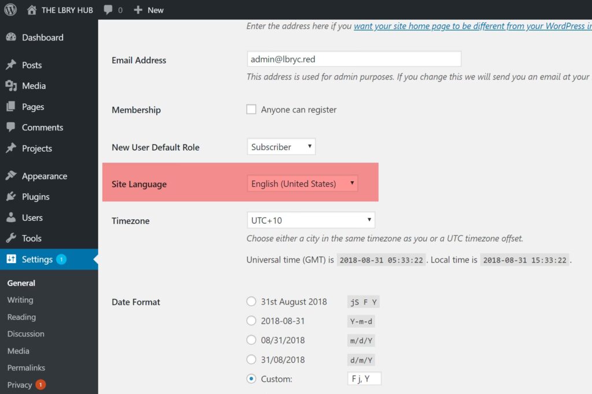This screenshot has width=592, height=394.
Task: Click the WordPress logo icon
Action: tap(11, 10)
